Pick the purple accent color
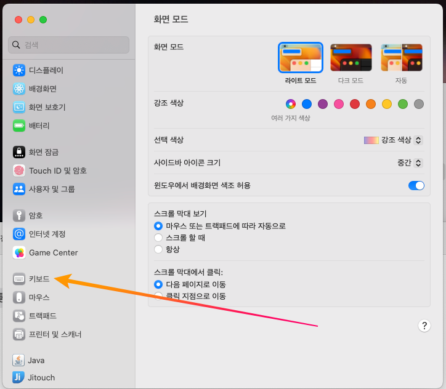Screen dimensions: 446x389 click(323, 104)
